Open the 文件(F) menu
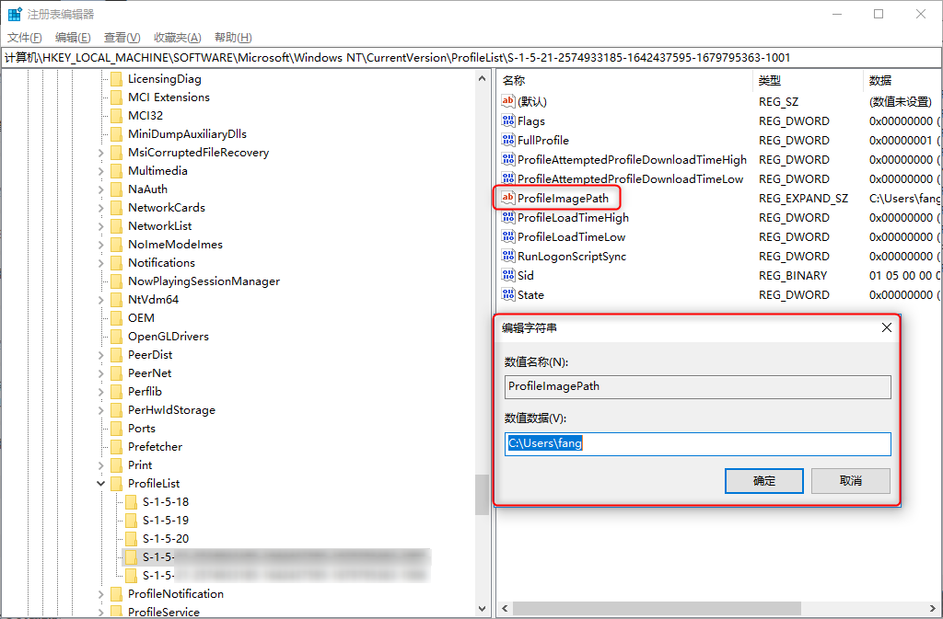This screenshot has height=619, width=943. [25, 37]
